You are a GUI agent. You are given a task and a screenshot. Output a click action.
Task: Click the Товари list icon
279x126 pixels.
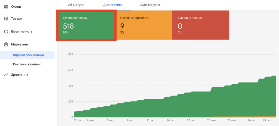point(6,19)
